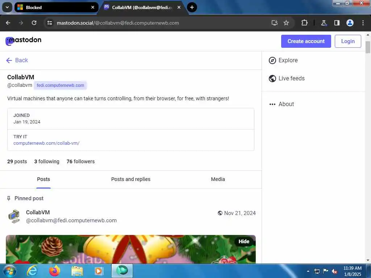371x278 pixels.
Task: Launch Internet Explorer from taskbar
Action: pyautogui.click(x=32, y=271)
